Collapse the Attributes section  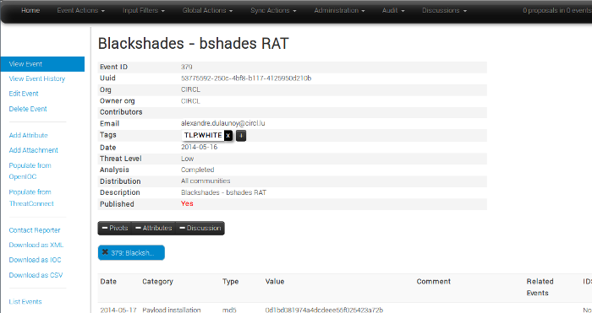pyautogui.click(x=154, y=228)
